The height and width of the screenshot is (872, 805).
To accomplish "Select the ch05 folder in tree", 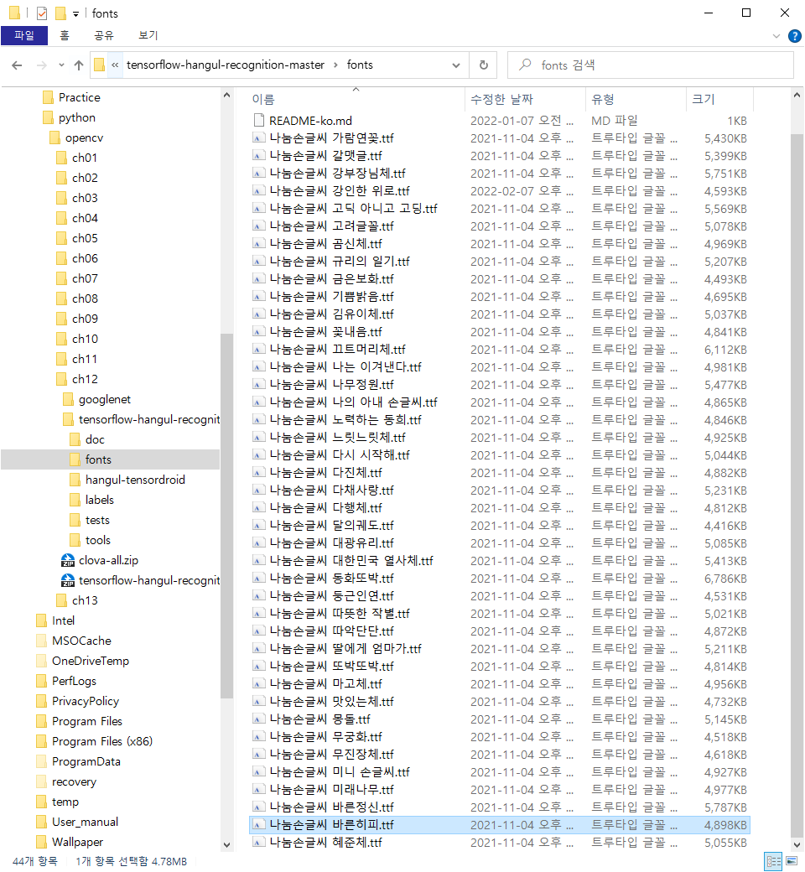I will pyautogui.click(x=85, y=238).
